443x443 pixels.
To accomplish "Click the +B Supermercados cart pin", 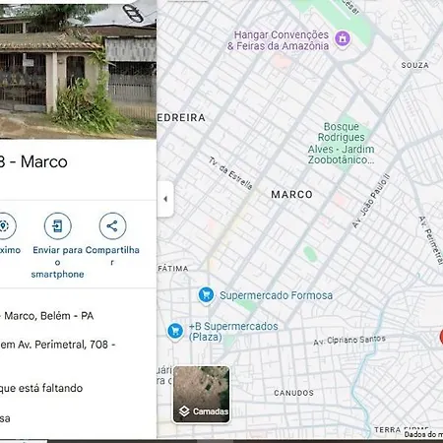I will tap(175, 332).
